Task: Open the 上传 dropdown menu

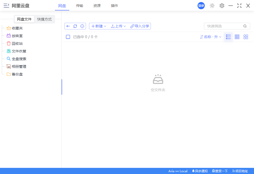Action: pos(118,26)
